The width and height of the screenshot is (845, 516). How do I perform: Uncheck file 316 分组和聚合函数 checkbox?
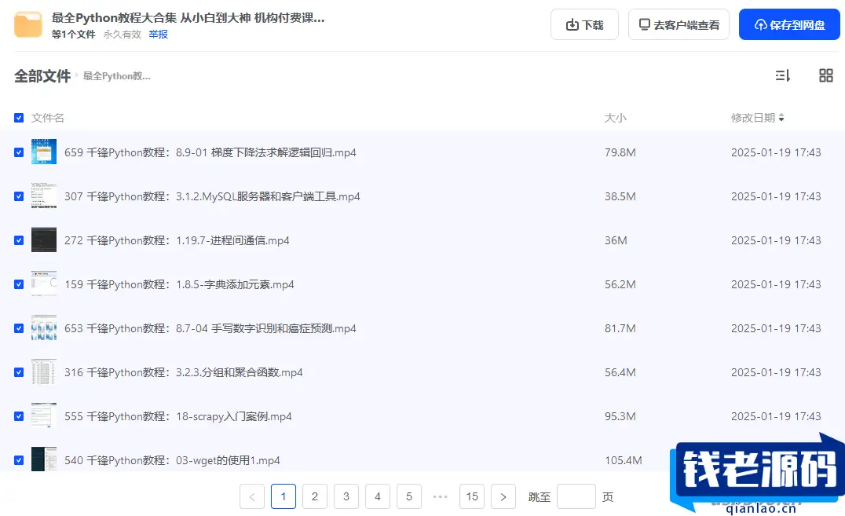[x=19, y=372]
